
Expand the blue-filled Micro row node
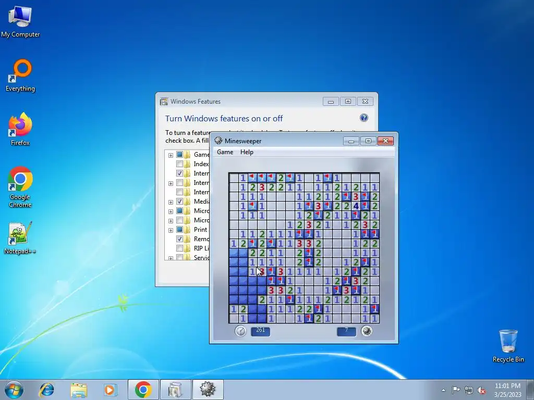171,211
